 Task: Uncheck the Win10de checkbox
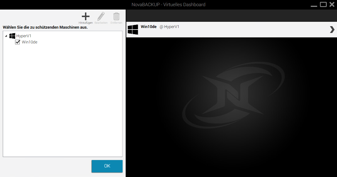pos(18,42)
